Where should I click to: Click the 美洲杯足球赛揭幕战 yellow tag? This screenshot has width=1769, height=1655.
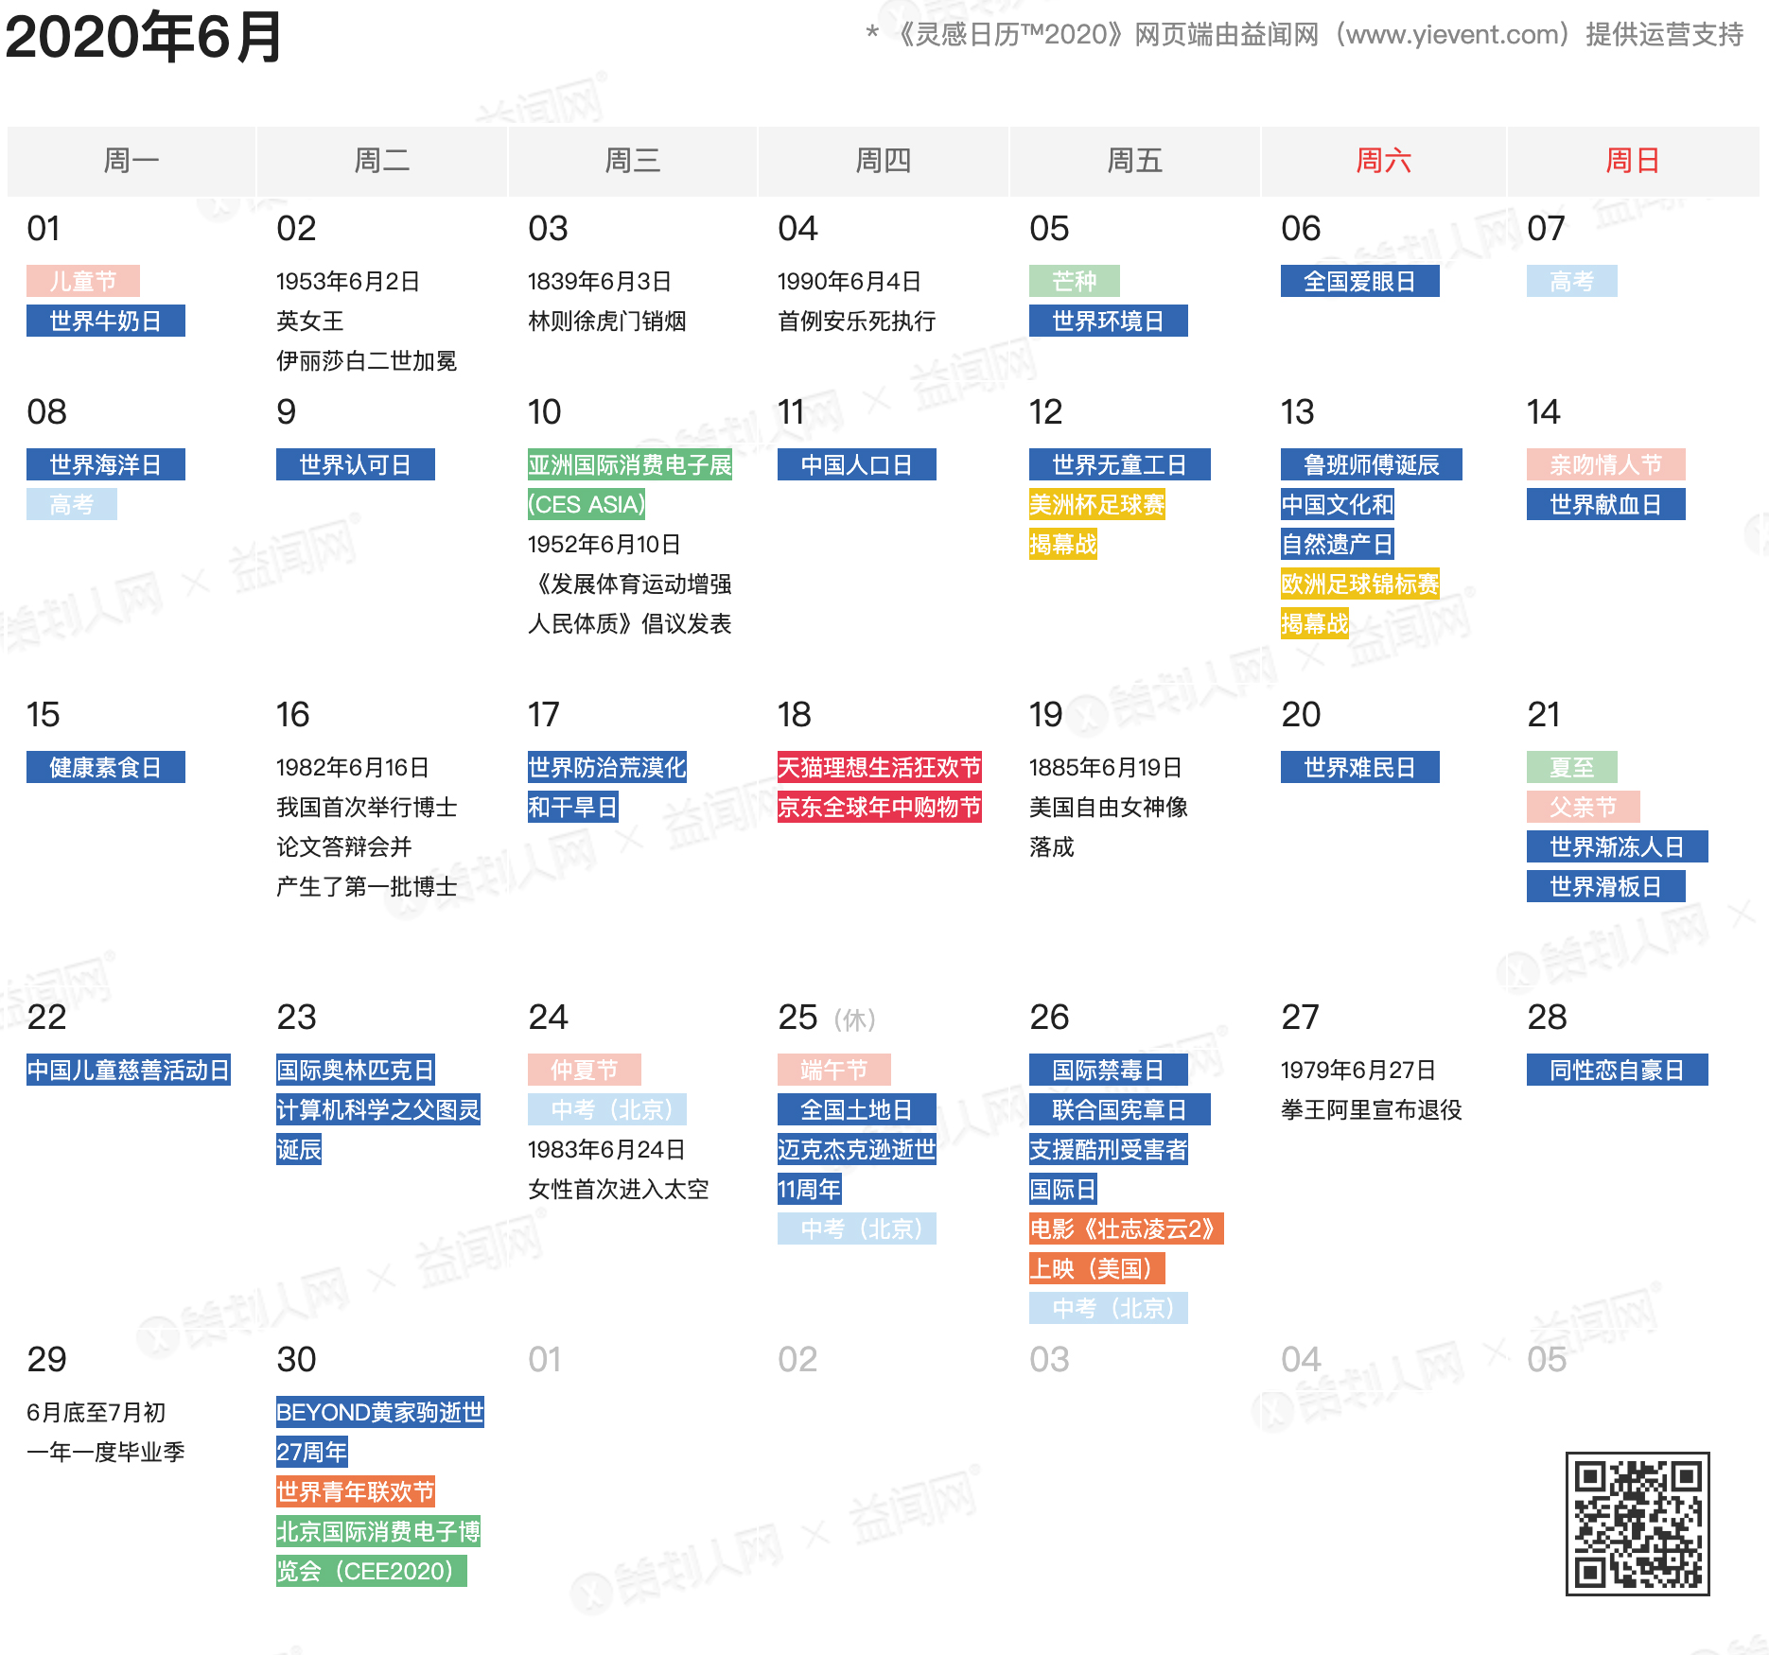click(1097, 505)
